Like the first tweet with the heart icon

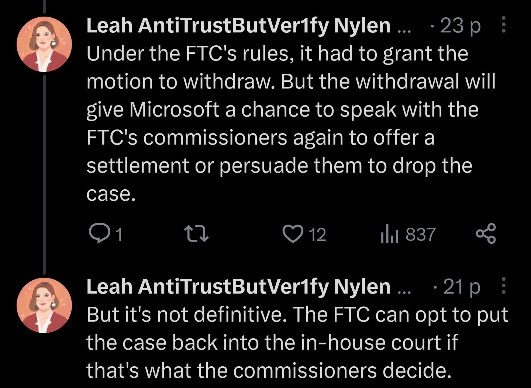[x=292, y=234]
